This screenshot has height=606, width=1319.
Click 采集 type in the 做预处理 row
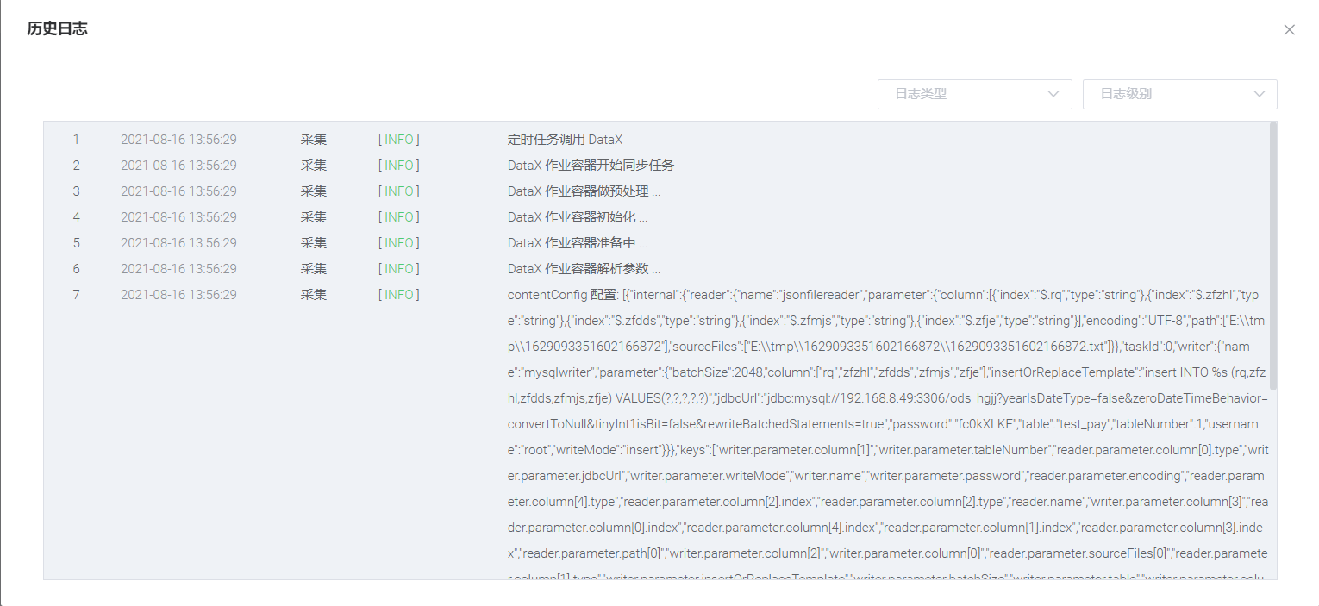(314, 191)
